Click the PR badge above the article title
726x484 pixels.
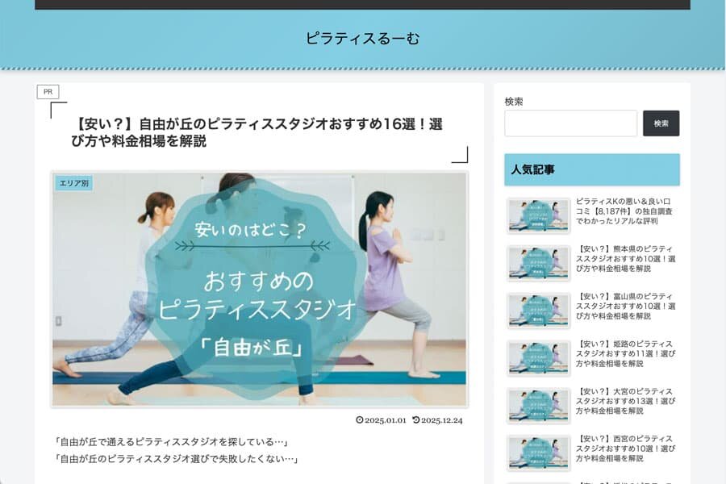(48, 91)
